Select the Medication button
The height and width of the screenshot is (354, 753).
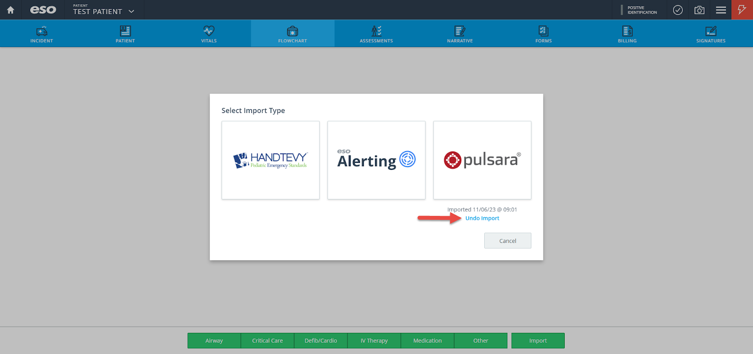pyautogui.click(x=427, y=341)
